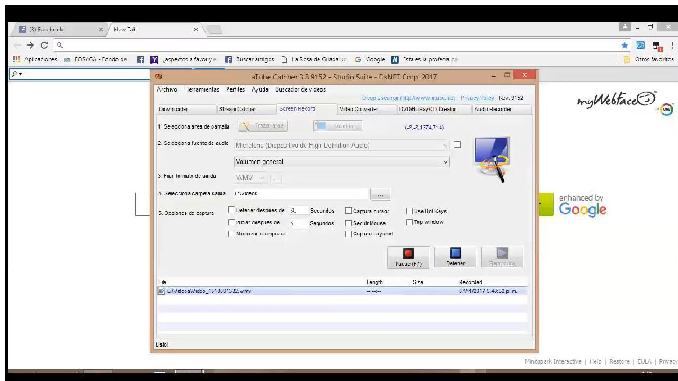Image resolution: width=678 pixels, height=381 pixels.
Task: Switch to DVD/BluRay/CD Creator tab
Action: point(427,109)
